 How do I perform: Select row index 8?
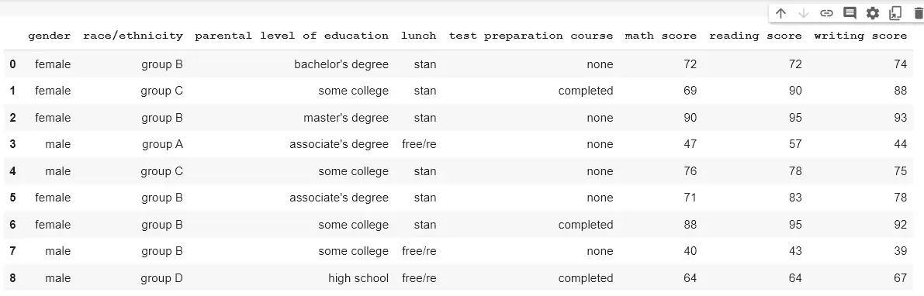[13, 277]
